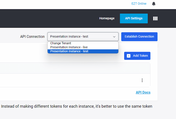176x119 pixels.
Task: Click the Add Token button
Action: click(x=137, y=56)
